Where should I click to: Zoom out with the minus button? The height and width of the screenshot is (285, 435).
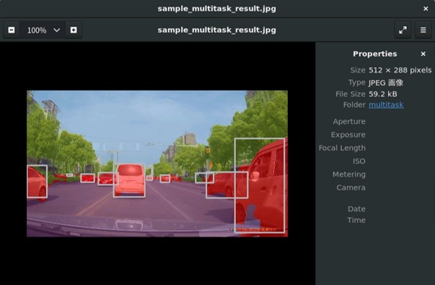[12, 30]
